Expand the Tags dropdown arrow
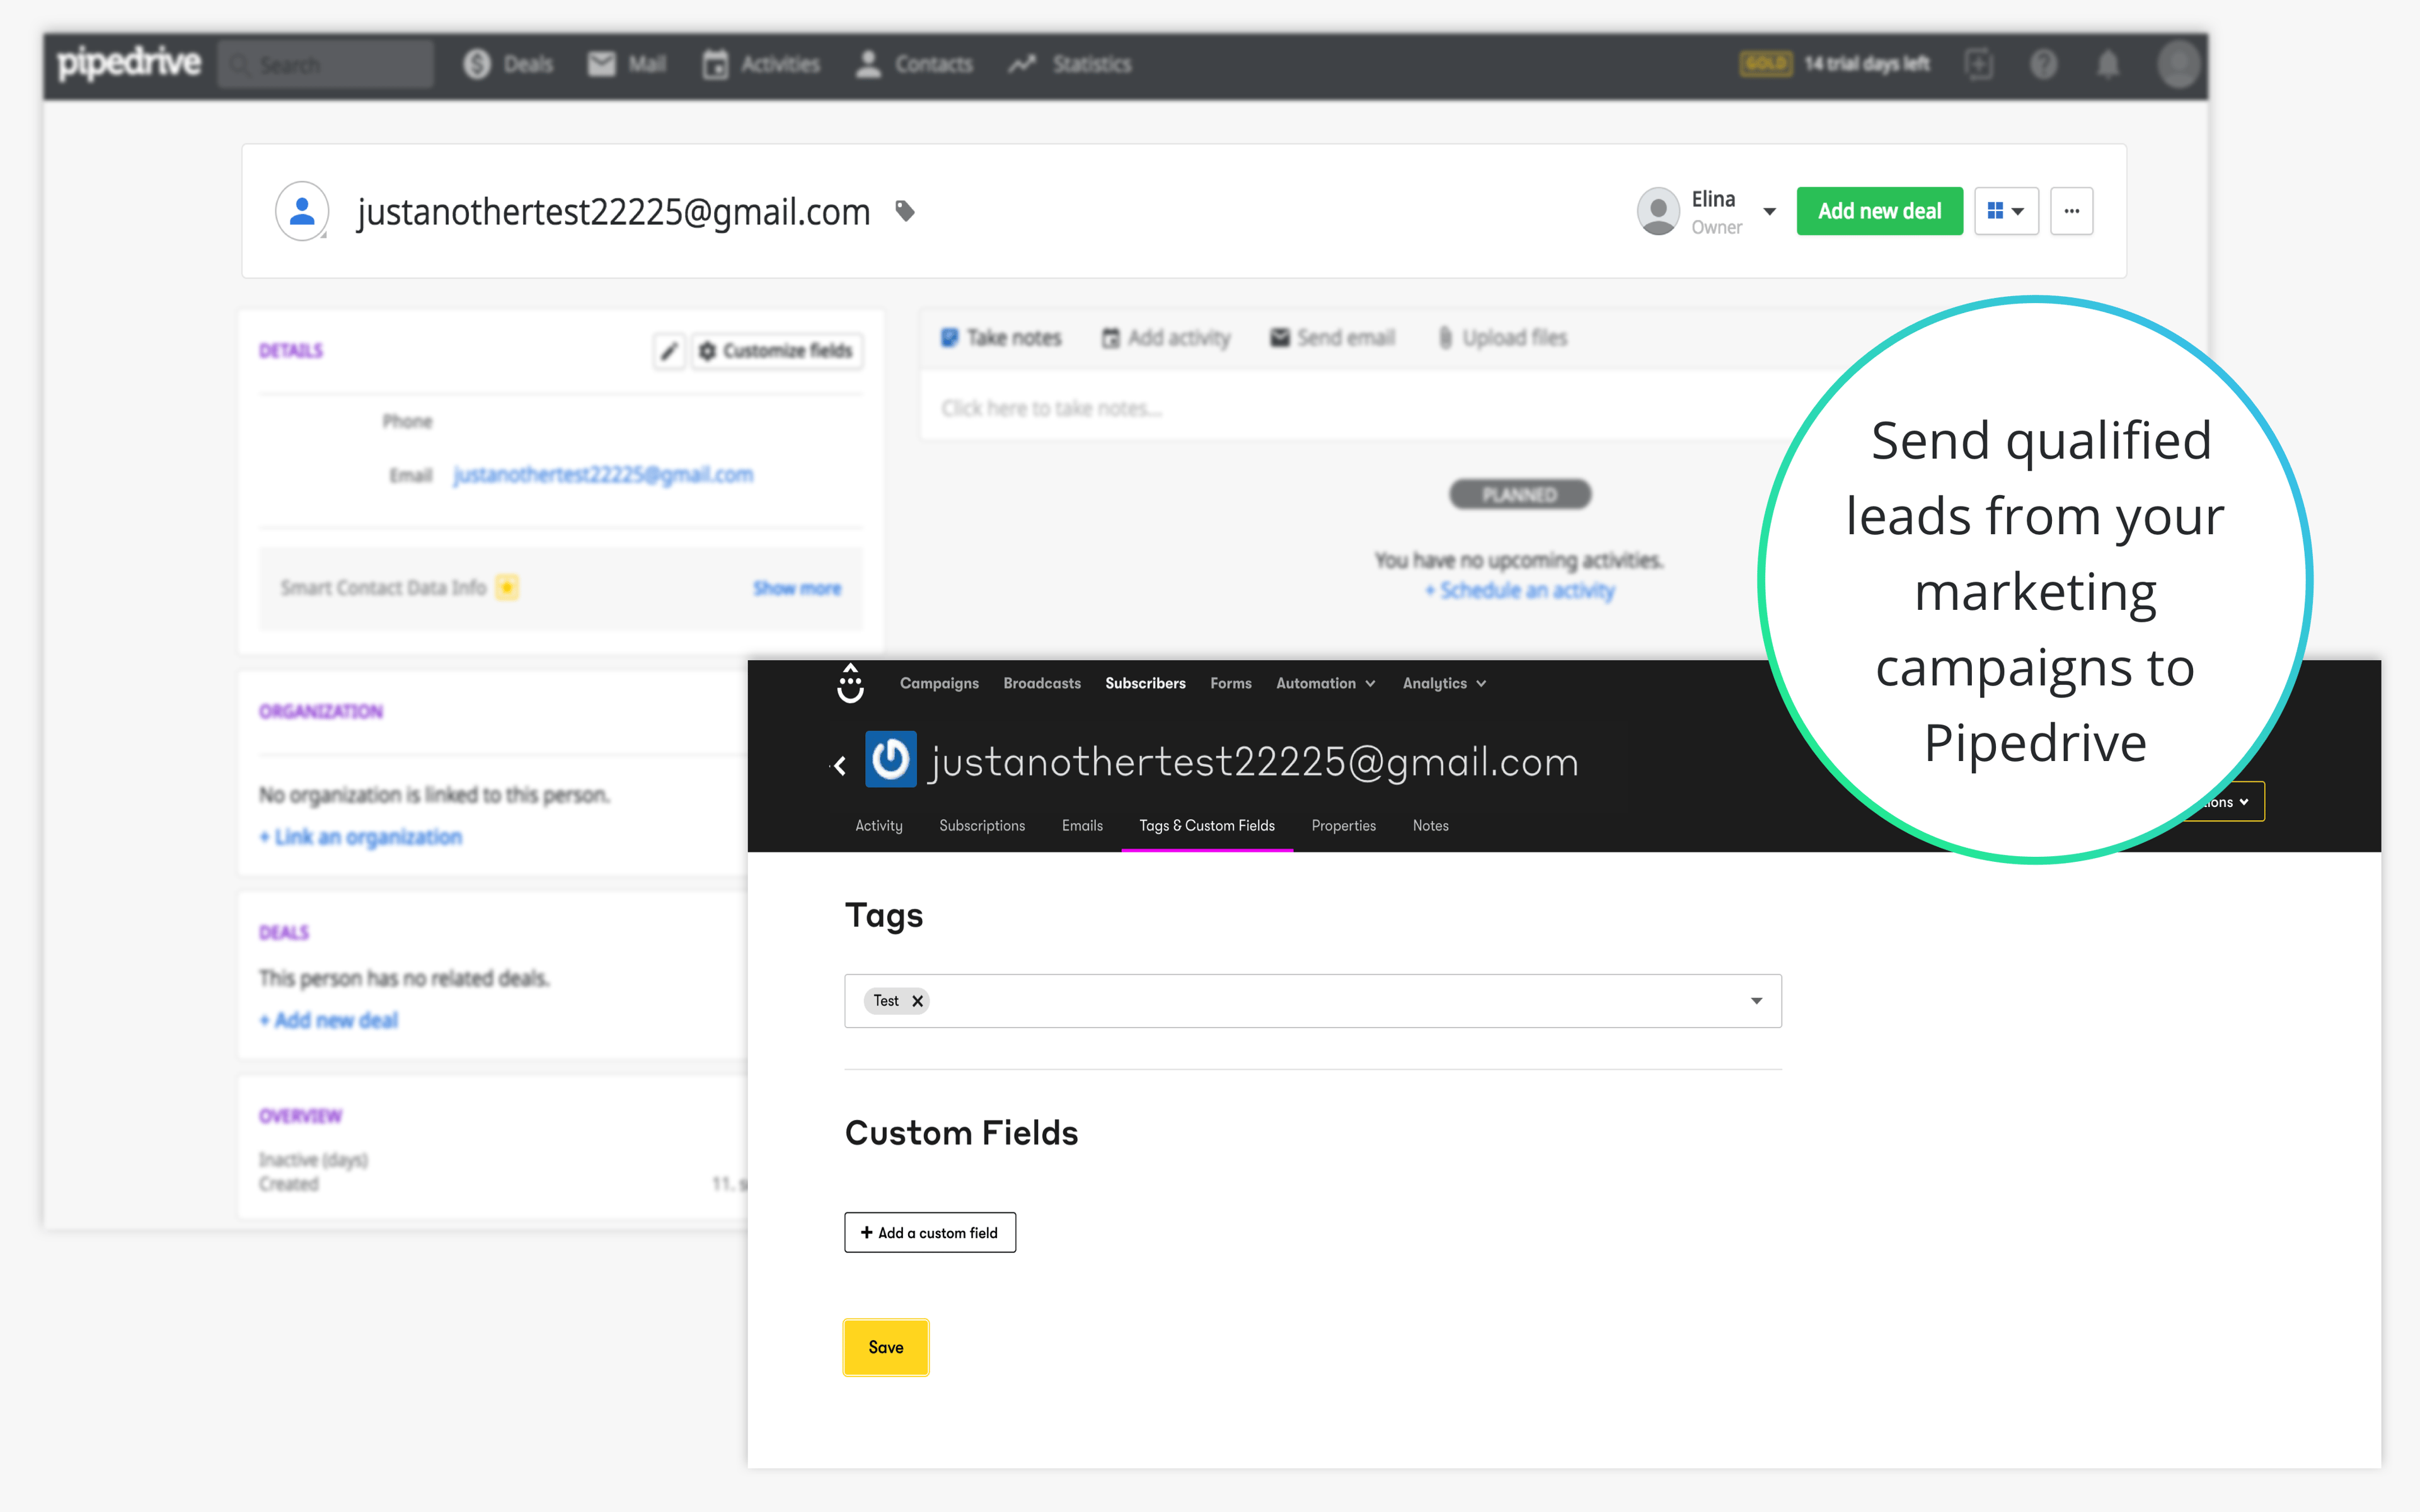This screenshot has width=2420, height=1512. 1756,1001
